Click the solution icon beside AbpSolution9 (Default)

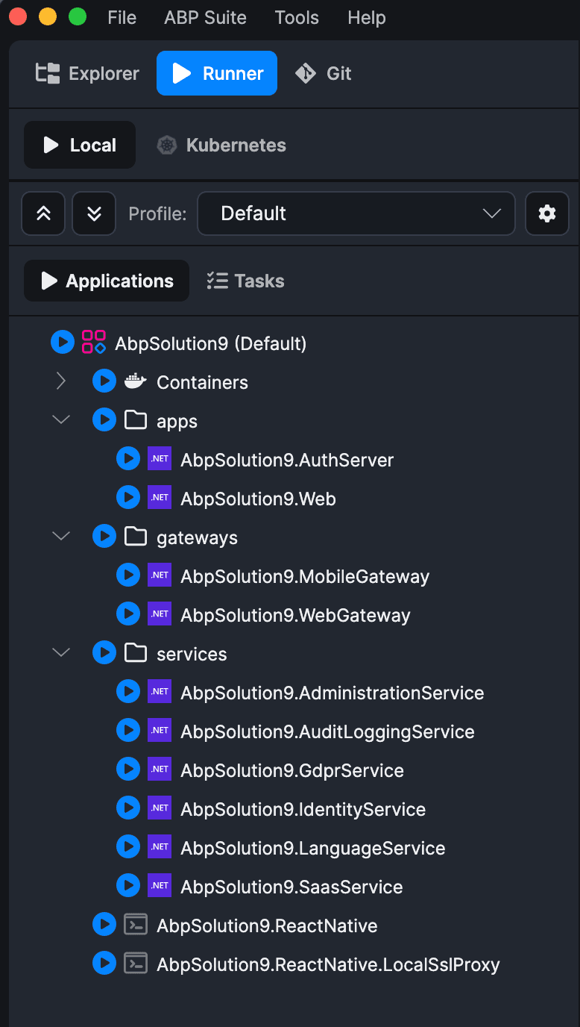coord(94,343)
